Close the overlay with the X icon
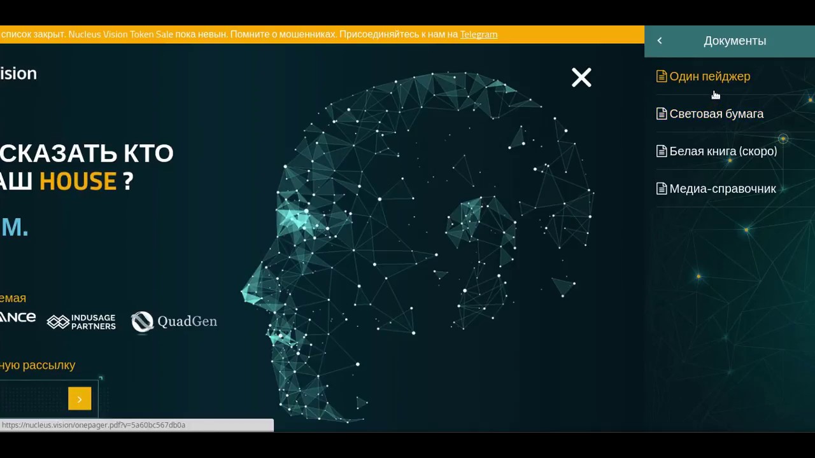 tap(581, 78)
